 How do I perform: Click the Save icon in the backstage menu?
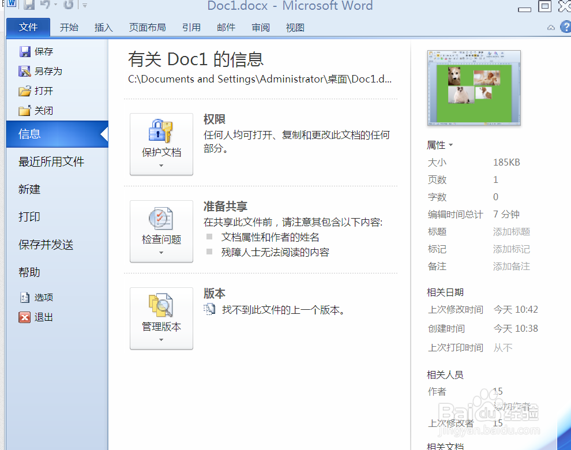pos(25,51)
